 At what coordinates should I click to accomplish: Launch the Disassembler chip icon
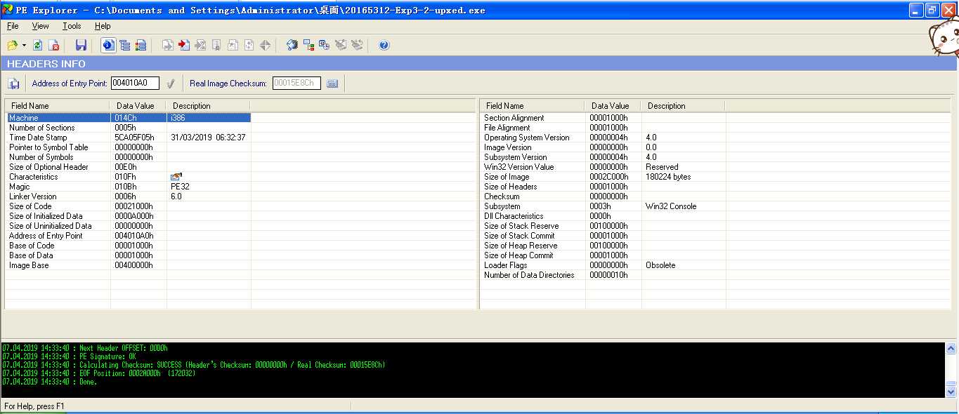point(292,46)
